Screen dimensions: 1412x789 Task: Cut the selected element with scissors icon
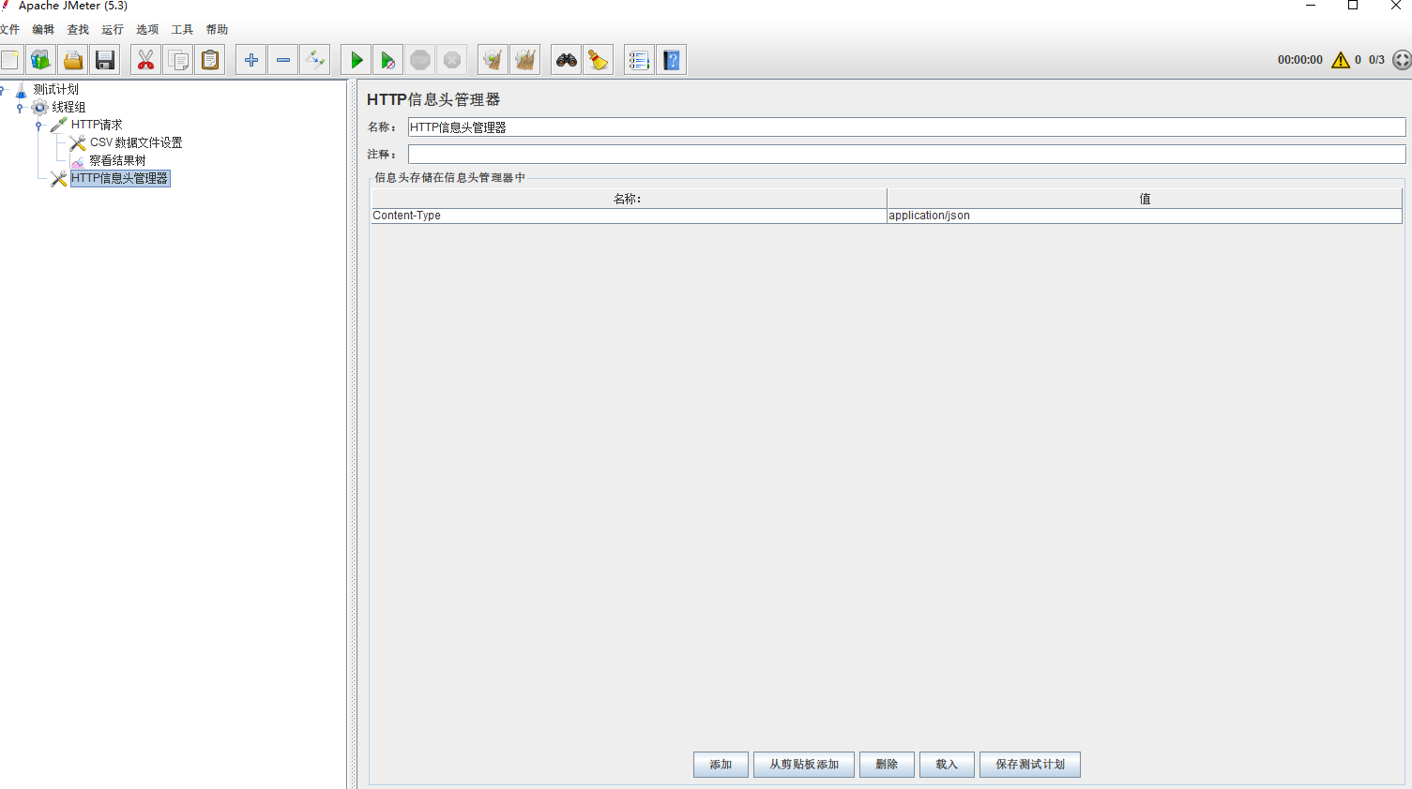tap(145, 60)
